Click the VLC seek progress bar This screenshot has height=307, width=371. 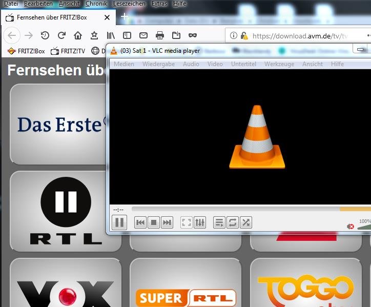click(251, 209)
